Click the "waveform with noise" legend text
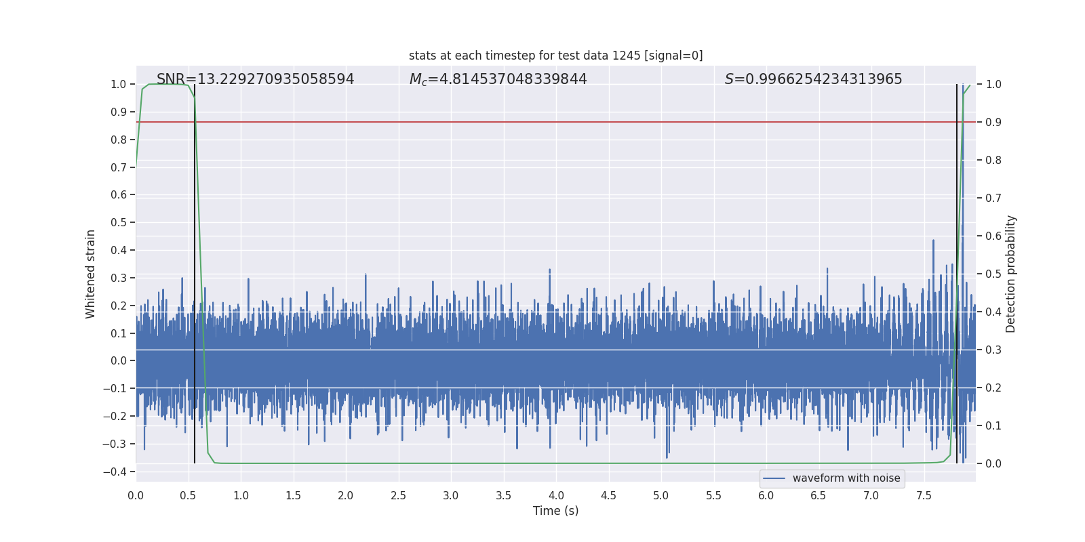The image size is (1085, 542). tap(846, 478)
